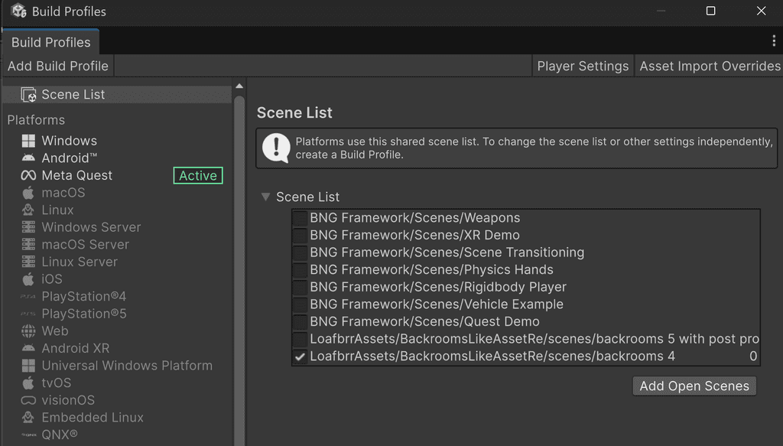Select the Android robot icon

click(x=28, y=158)
